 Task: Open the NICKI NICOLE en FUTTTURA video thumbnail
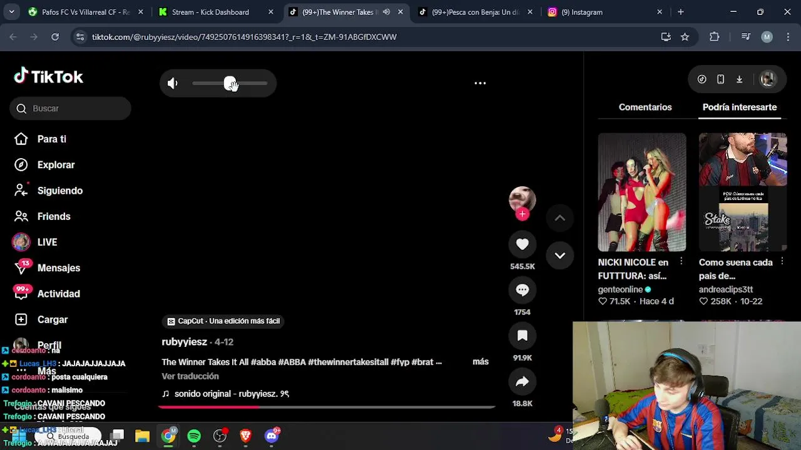642,192
